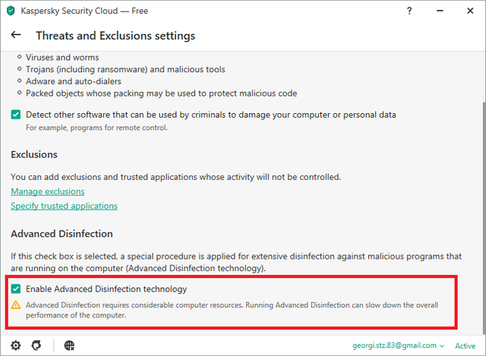This screenshot has height=356, width=486.
Task: Expand the georgi.stz.83@gmail.com account dropdown
Action: point(398,345)
